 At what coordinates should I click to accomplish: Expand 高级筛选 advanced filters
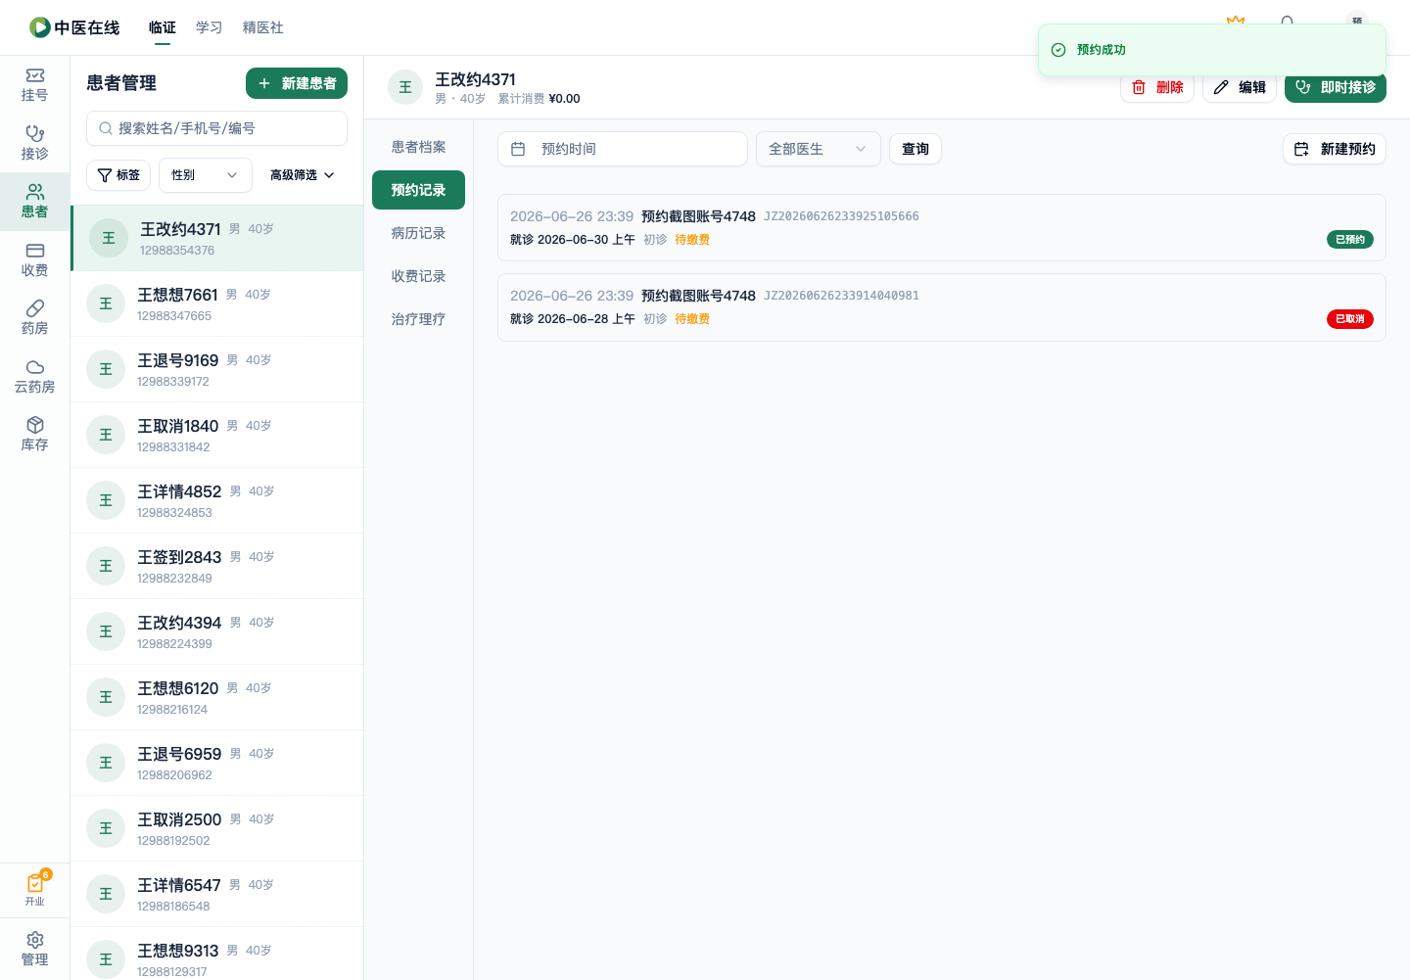303,175
